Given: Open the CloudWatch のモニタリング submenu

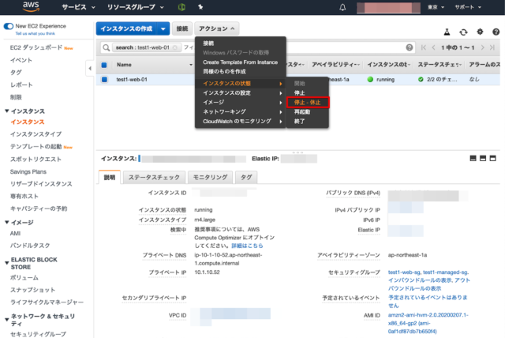Looking at the screenshot, I should click(x=240, y=122).
